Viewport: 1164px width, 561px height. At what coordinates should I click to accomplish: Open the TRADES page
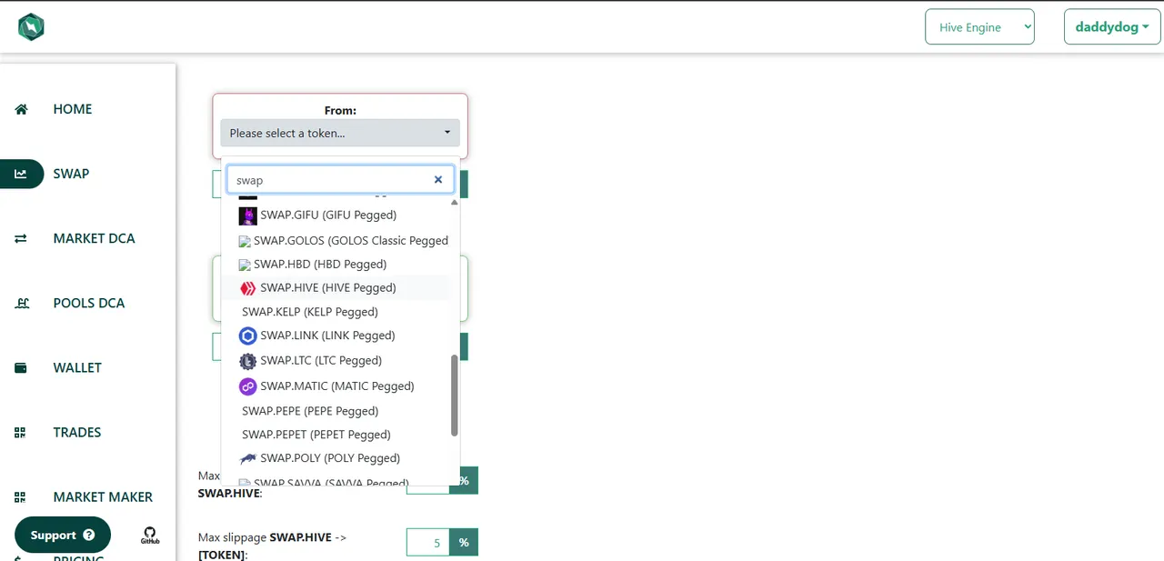pyautogui.click(x=77, y=432)
